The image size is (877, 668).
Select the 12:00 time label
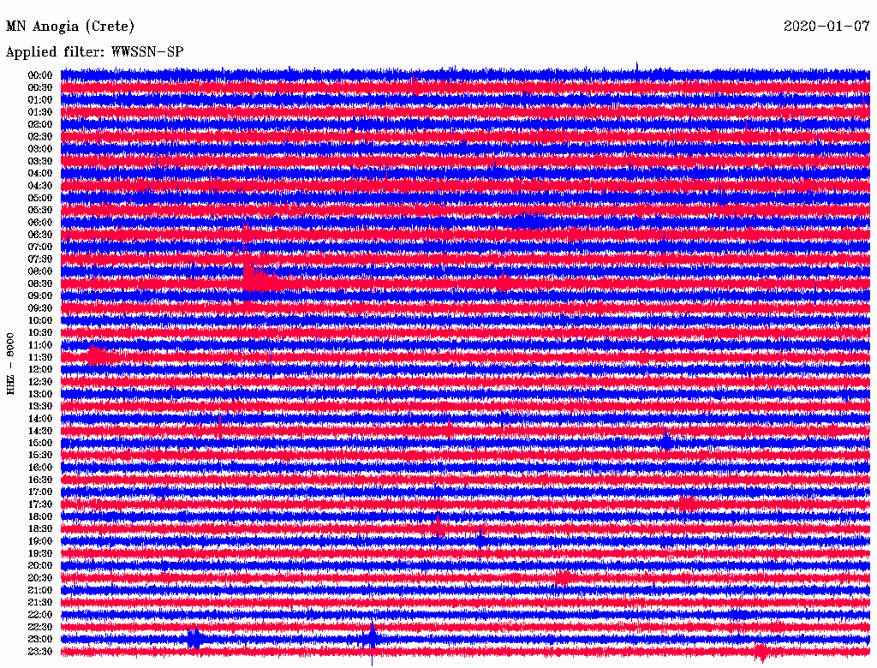(40, 370)
